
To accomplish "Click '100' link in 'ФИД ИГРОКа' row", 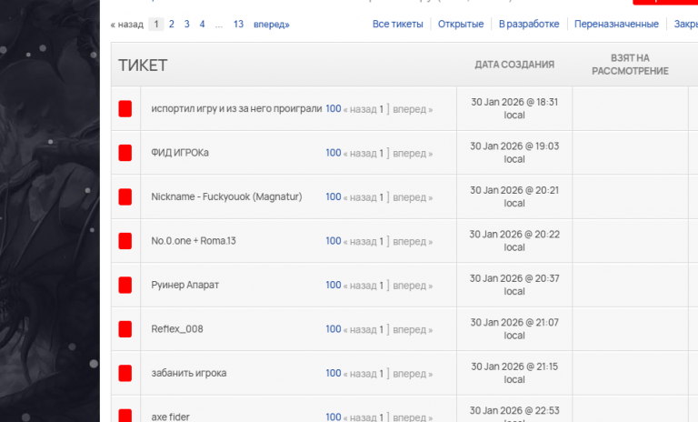I will click(333, 153).
